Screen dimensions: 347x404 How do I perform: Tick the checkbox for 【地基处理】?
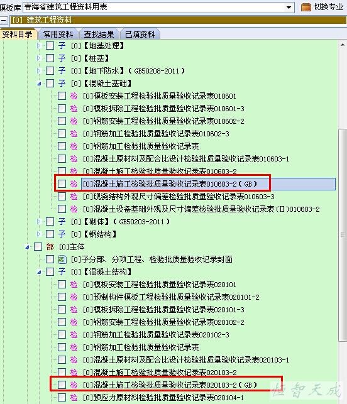(x=50, y=46)
